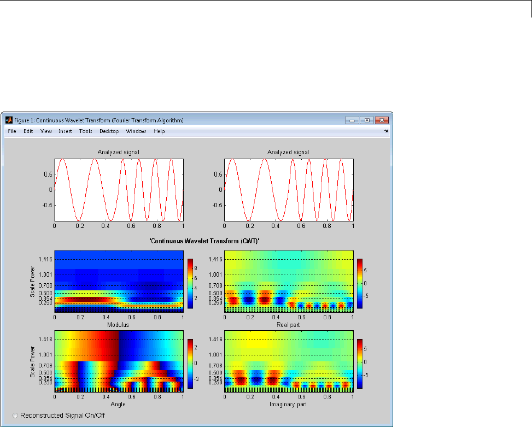This screenshot has height=427, width=532.
Task: Click inside the Modulus scalogram plot
Action: pyautogui.click(x=118, y=281)
